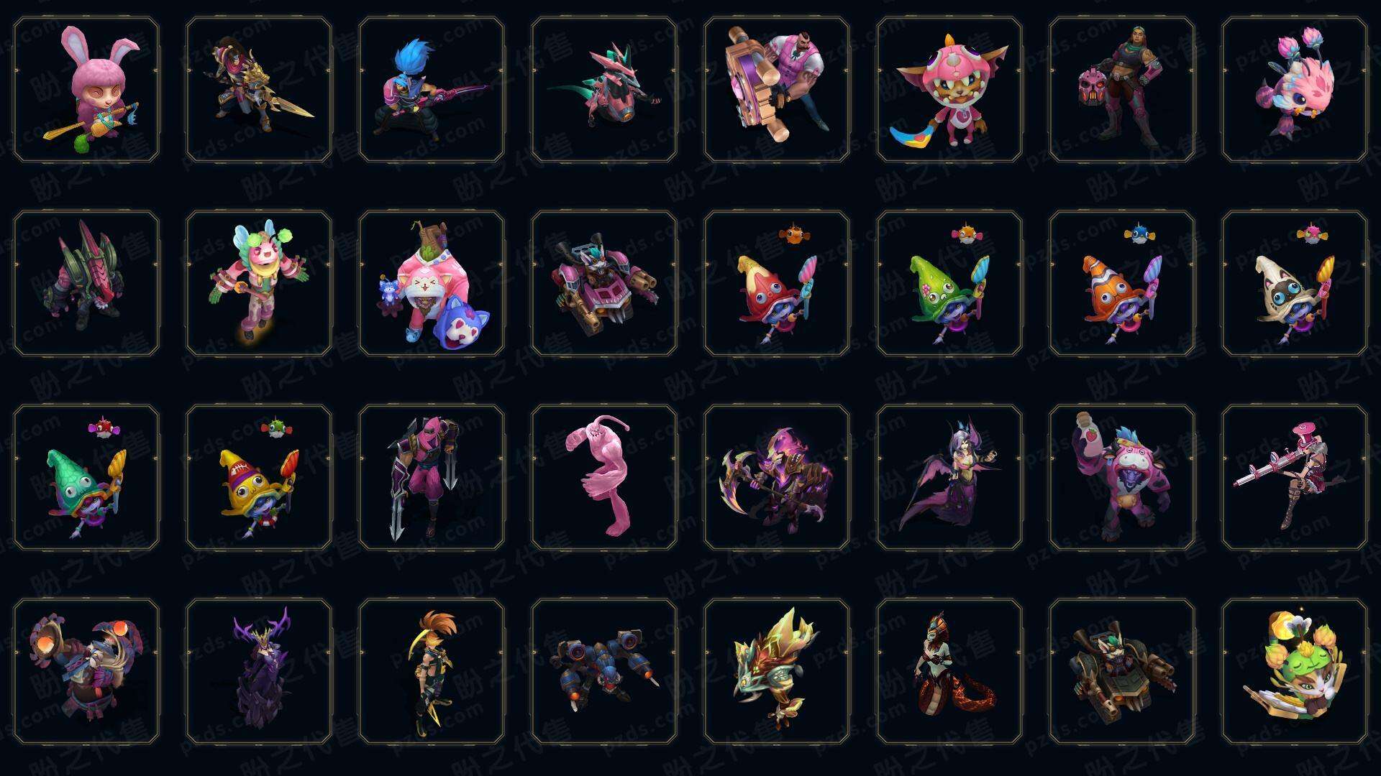The height and width of the screenshot is (776, 1381).
Task: Pick the pink fluffy bird with flowers
Action: pyautogui.click(x=1295, y=90)
